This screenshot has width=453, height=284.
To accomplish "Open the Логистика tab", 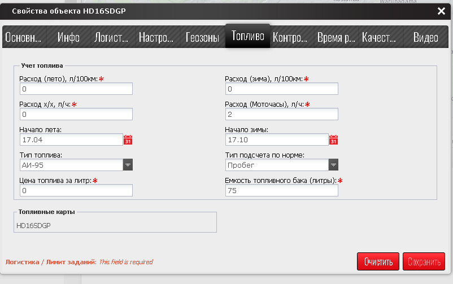I will (111, 38).
